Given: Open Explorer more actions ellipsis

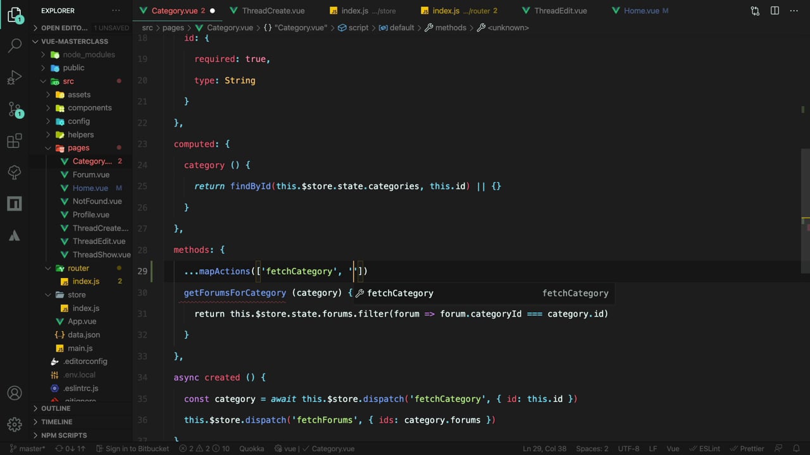Looking at the screenshot, I should 116,11.
